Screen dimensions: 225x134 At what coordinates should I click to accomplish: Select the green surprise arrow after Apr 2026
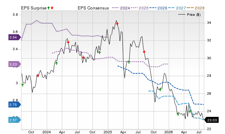pyautogui.click(x=190, y=112)
